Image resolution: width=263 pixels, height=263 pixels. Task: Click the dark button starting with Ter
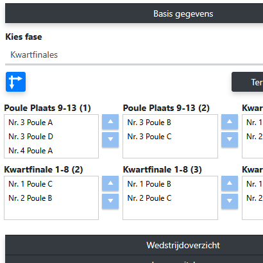tap(248, 82)
